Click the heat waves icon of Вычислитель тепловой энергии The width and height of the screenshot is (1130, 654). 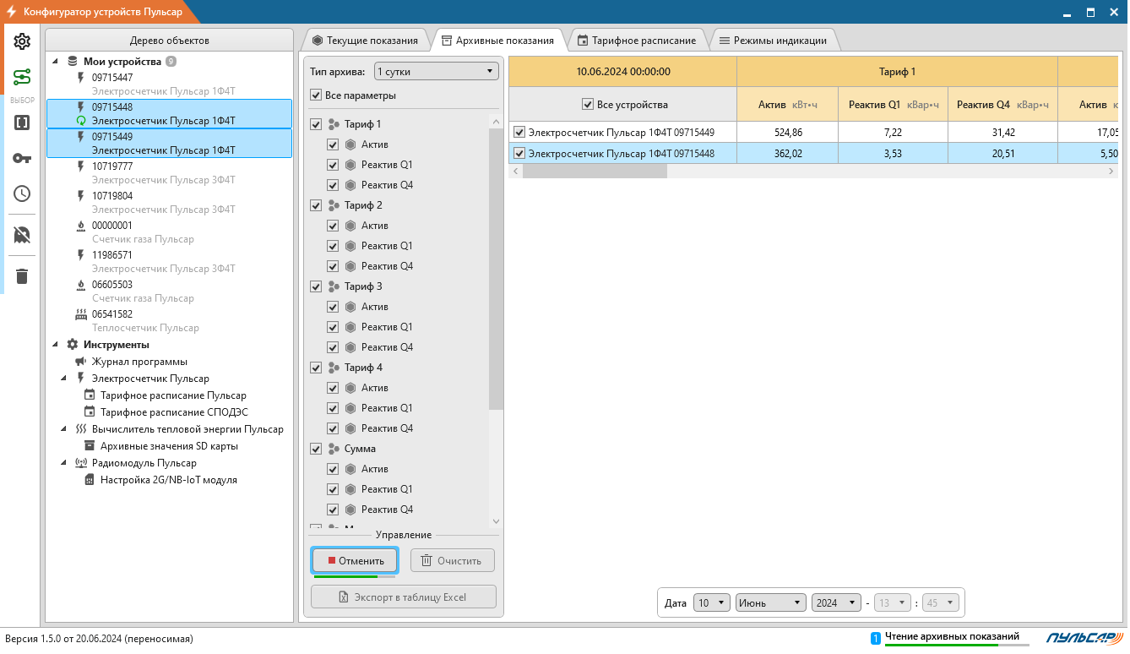click(x=81, y=429)
